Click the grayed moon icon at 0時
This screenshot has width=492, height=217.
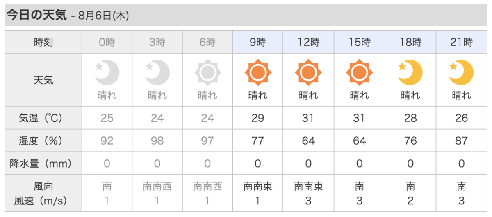click(x=107, y=73)
